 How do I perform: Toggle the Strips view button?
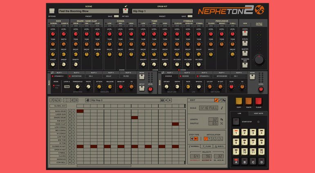tap(245, 43)
